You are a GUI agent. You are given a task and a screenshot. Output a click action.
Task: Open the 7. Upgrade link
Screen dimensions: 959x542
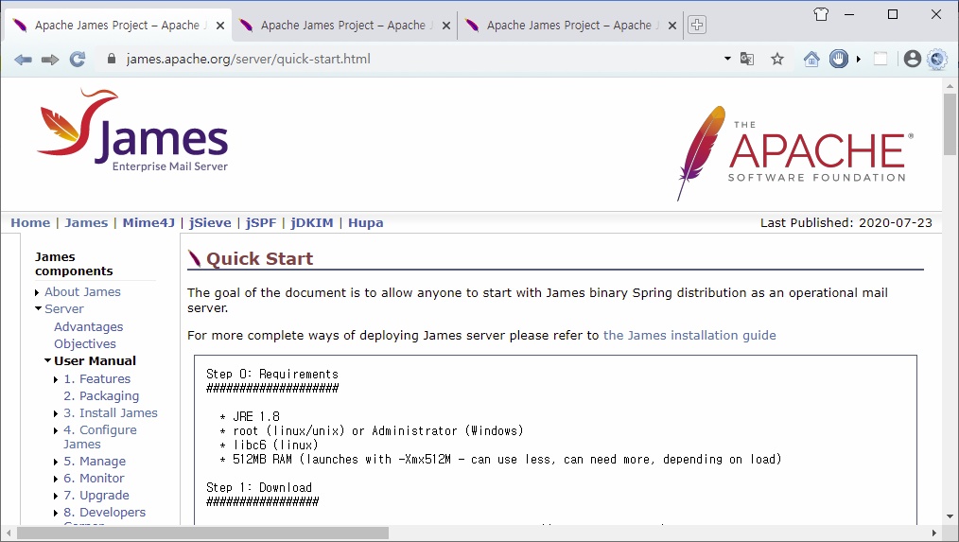click(96, 495)
